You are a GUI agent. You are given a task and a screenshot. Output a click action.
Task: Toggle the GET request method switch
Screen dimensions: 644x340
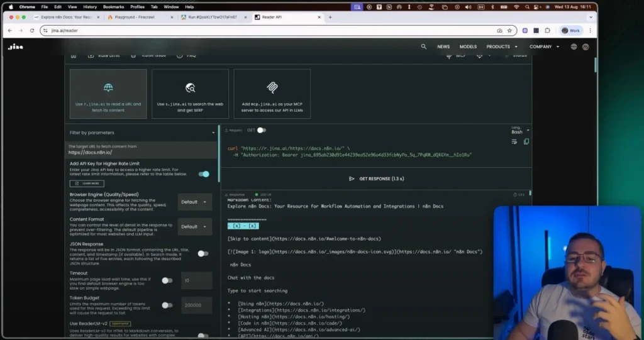tap(262, 130)
